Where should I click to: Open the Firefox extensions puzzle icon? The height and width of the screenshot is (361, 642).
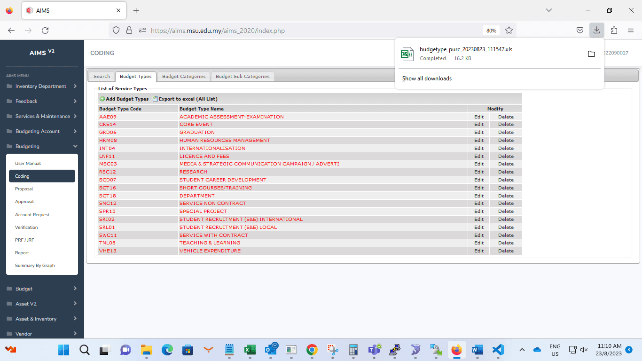[x=614, y=31]
